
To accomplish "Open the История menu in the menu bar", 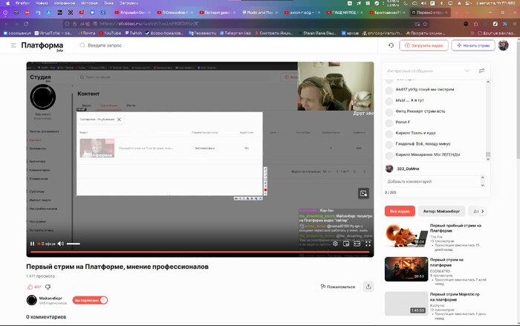I will pyautogui.click(x=90, y=3).
